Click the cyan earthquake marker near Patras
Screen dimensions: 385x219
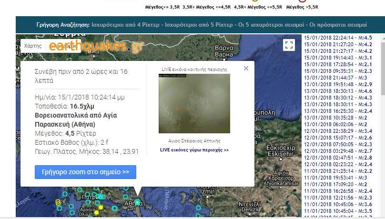[x=101, y=196]
